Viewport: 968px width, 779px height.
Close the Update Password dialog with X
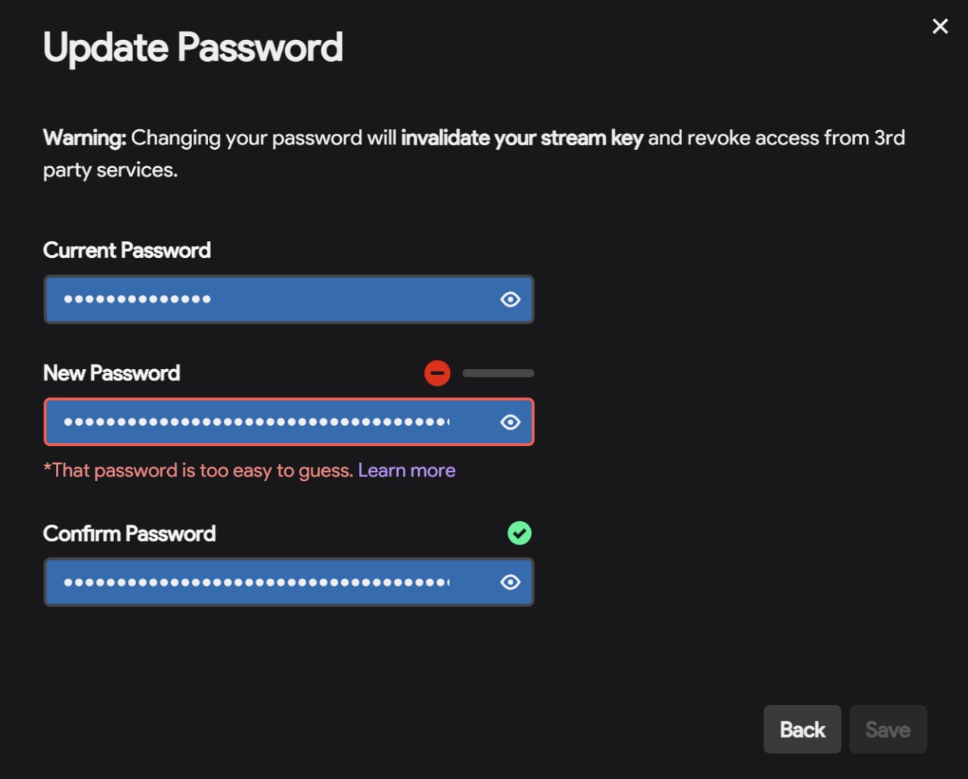tap(940, 26)
